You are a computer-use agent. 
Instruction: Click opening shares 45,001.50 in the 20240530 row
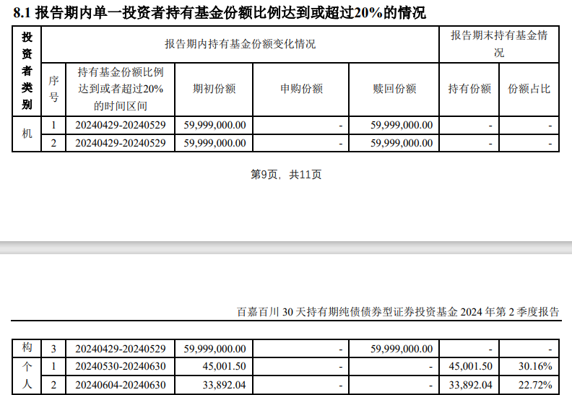225,366
